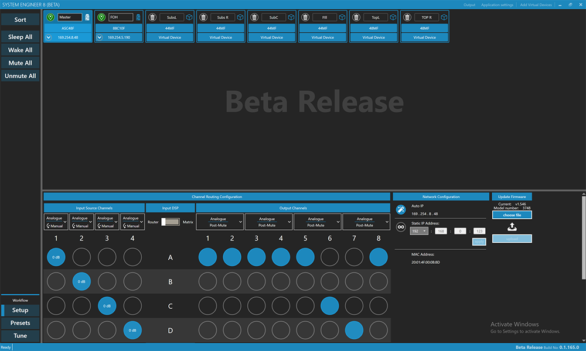Click the green locate icon on Master device
586x351 pixels.
pos(50,18)
